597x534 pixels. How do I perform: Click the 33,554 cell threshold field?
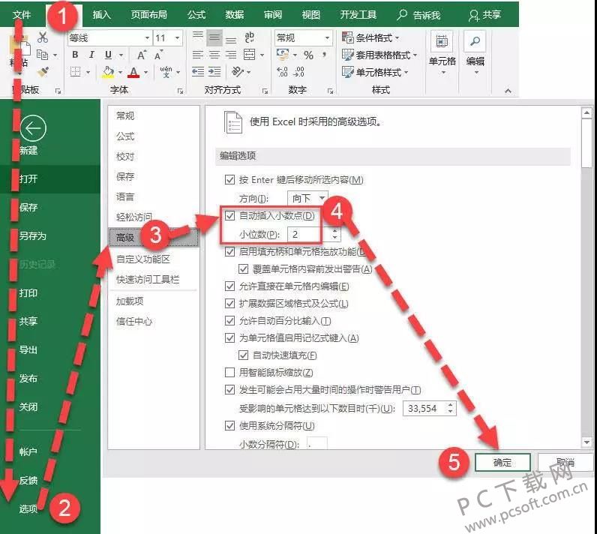(x=425, y=409)
